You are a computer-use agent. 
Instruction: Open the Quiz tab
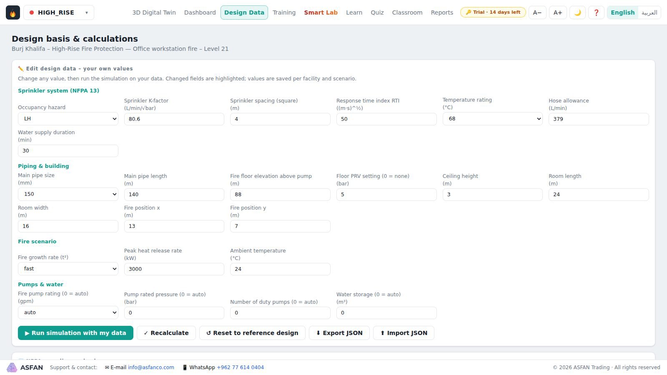[377, 12]
